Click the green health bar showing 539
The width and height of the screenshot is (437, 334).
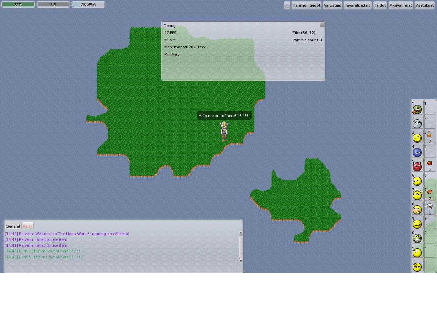(18, 4)
